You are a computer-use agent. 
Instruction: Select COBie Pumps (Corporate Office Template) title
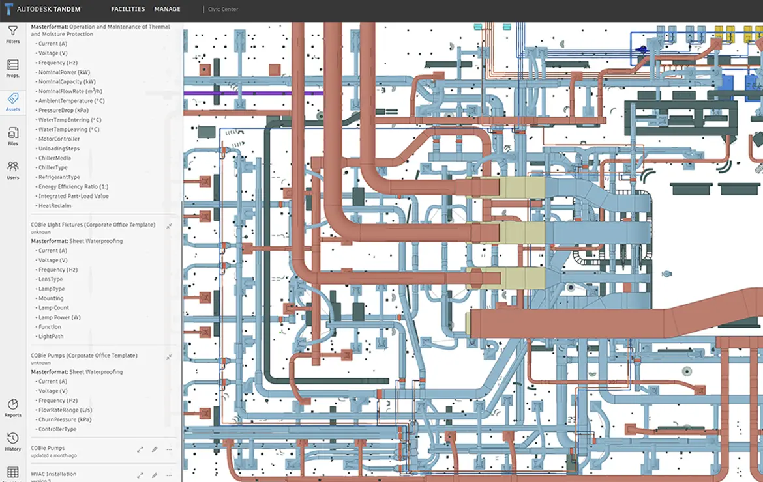[84, 356]
